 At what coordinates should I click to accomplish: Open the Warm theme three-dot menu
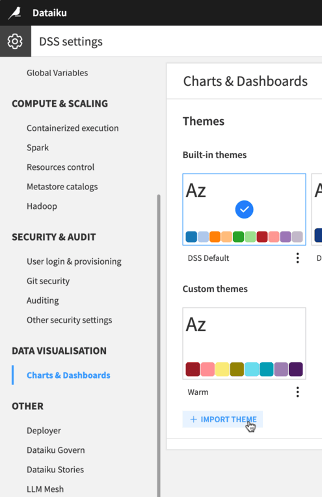(297, 392)
